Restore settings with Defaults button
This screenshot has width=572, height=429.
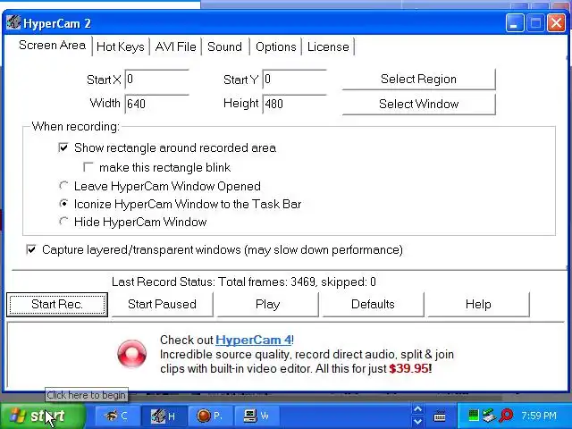[373, 304]
